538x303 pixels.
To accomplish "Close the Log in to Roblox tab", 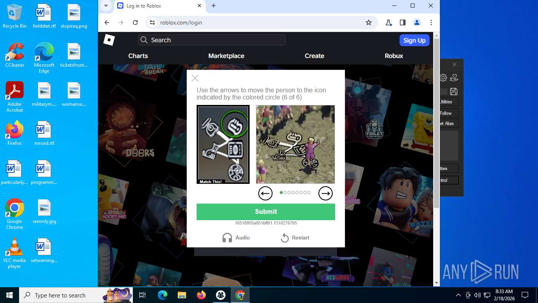I will pos(199,6).
